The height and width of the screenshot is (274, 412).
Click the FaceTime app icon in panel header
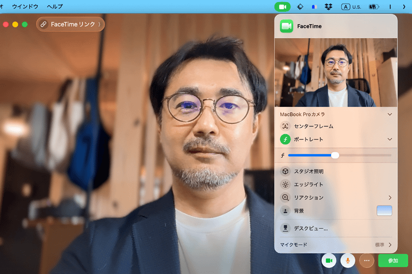click(286, 26)
